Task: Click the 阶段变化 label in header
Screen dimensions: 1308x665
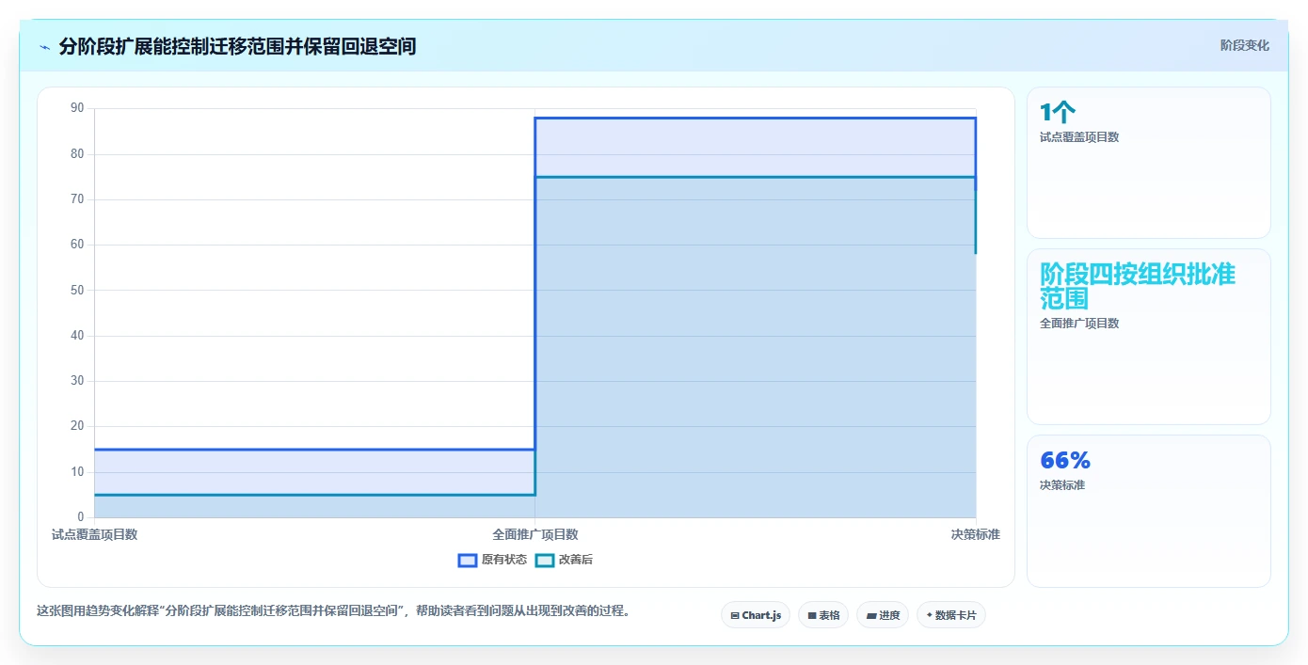Action: (1245, 45)
